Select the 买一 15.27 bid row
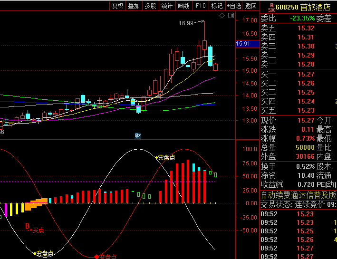Image resolution: width=337 pixels, height=259 pixels. (x=298, y=74)
